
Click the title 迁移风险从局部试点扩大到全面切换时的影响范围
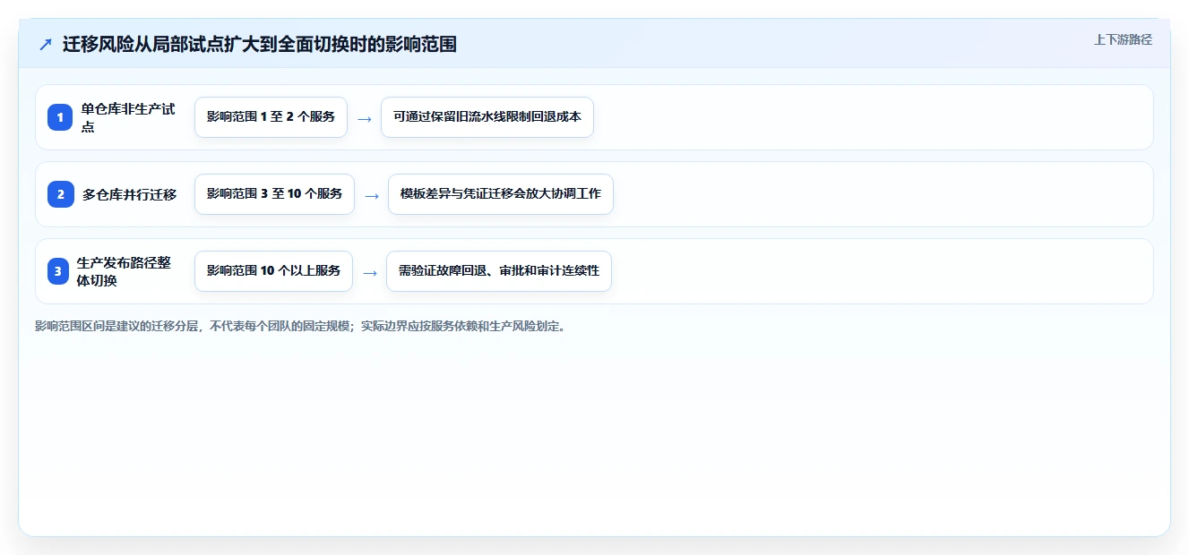click(x=260, y=44)
